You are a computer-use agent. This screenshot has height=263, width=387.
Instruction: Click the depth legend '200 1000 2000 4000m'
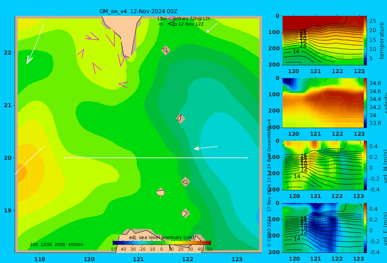(57, 244)
